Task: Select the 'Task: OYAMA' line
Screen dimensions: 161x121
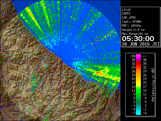Action: coord(132,22)
